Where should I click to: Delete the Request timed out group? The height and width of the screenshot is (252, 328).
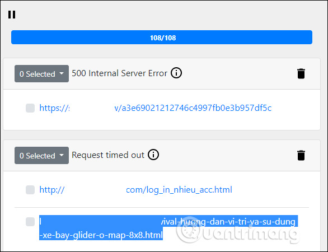pos(301,156)
